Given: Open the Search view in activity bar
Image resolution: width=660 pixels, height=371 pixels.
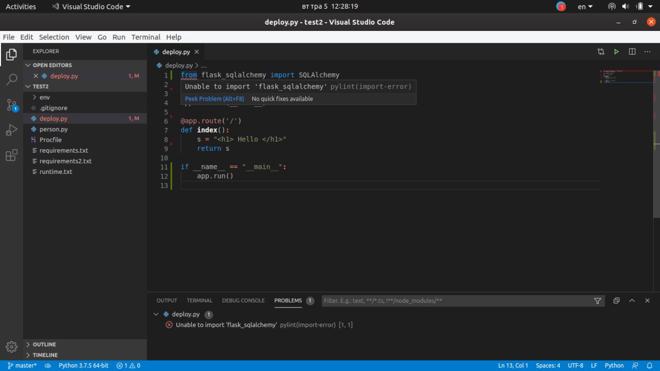Looking at the screenshot, I should coord(11,79).
